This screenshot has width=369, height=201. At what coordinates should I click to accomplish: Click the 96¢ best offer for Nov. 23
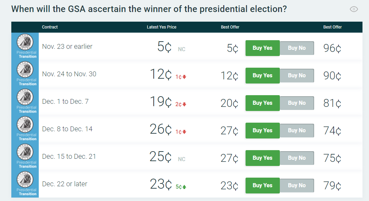click(332, 48)
